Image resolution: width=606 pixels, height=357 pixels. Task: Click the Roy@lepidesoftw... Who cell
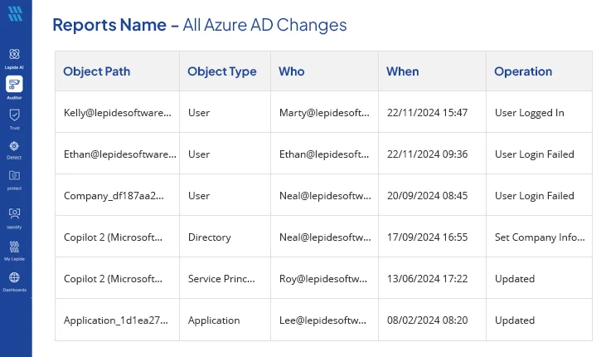click(x=323, y=279)
